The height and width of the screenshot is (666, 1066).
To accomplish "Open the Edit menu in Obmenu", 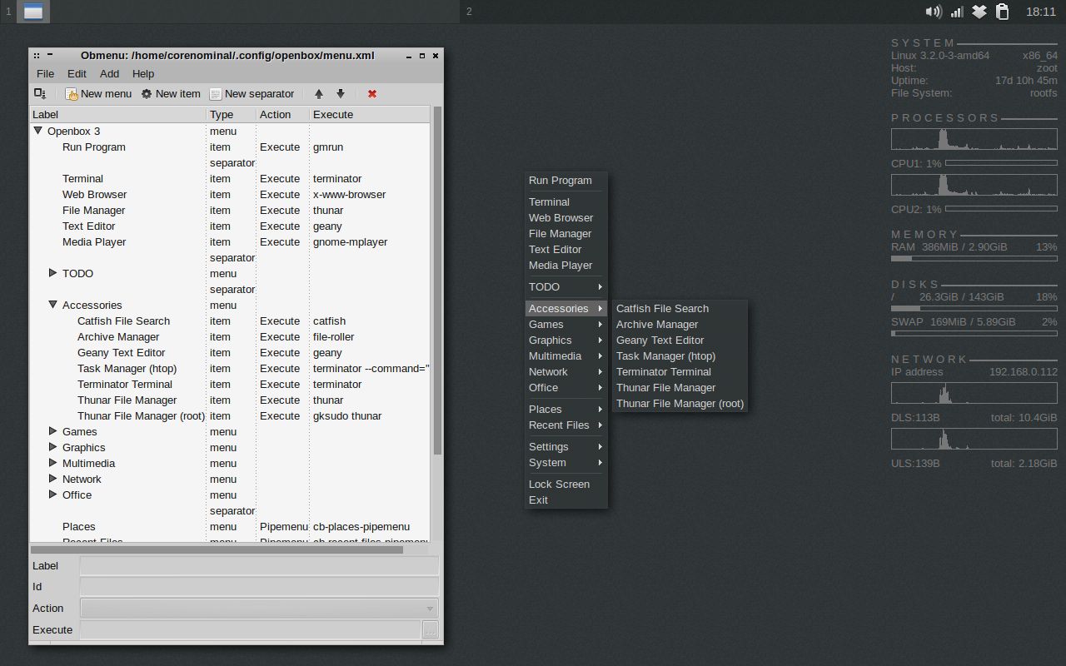I will [77, 73].
